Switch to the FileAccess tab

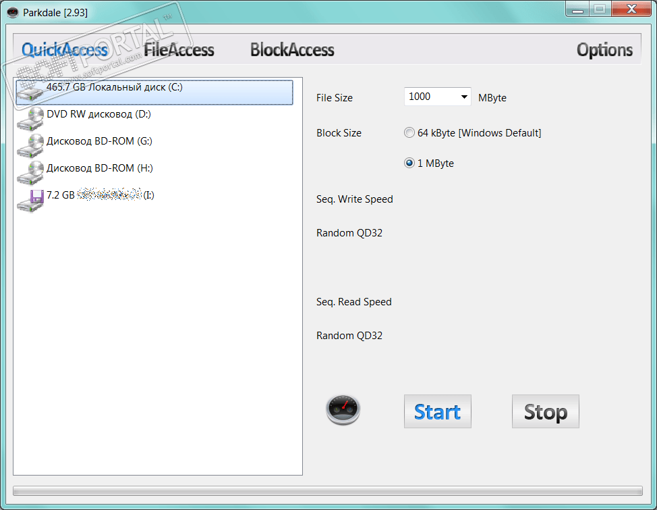179,50
